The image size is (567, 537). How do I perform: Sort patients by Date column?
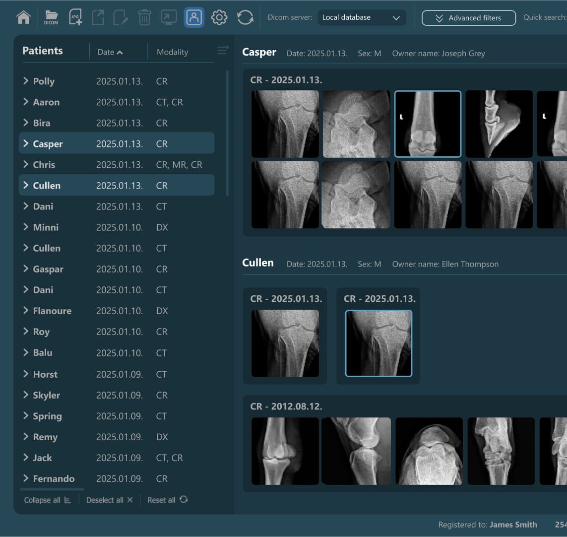tap(110, 52)
